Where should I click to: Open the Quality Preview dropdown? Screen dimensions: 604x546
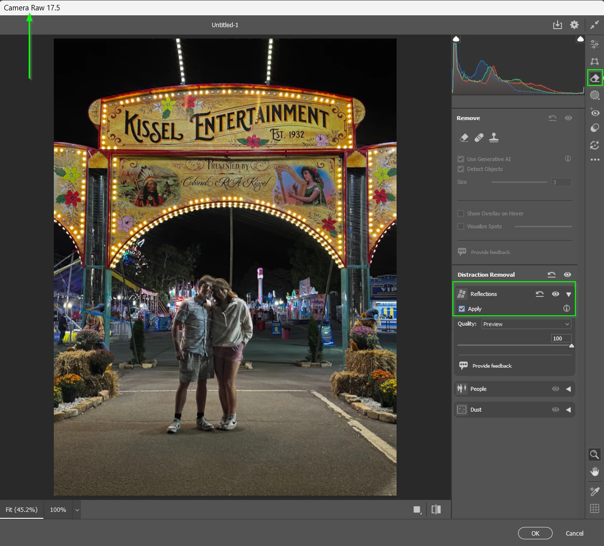coord(526,324)
